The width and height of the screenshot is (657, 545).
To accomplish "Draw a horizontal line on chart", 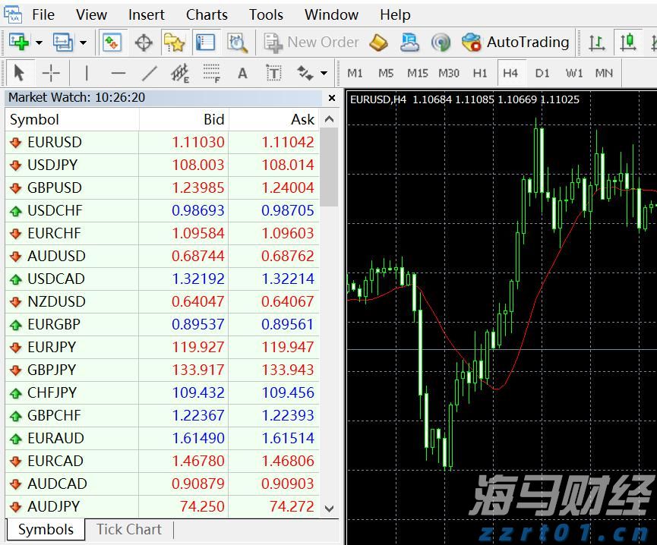I will 118,73.
